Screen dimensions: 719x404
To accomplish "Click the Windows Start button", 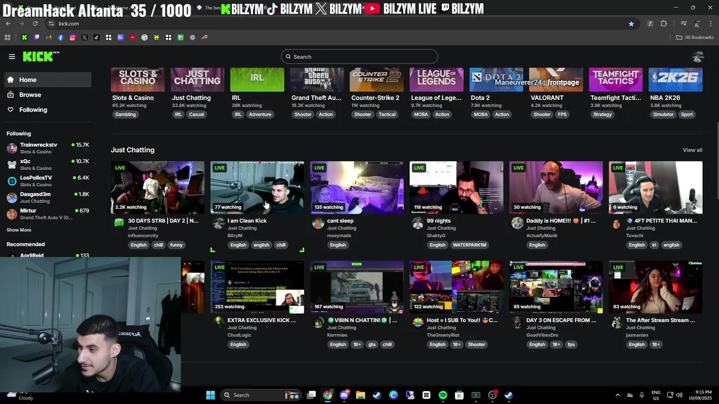I will 211,395.
